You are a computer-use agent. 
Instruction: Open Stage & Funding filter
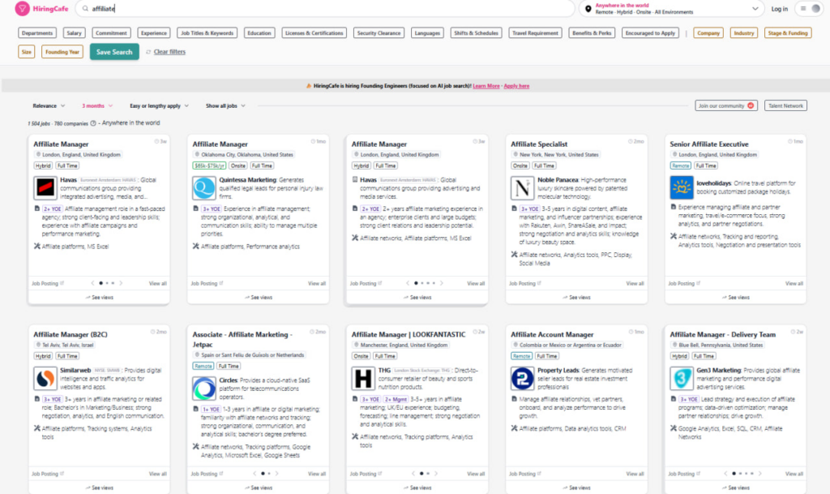[788, 32]
